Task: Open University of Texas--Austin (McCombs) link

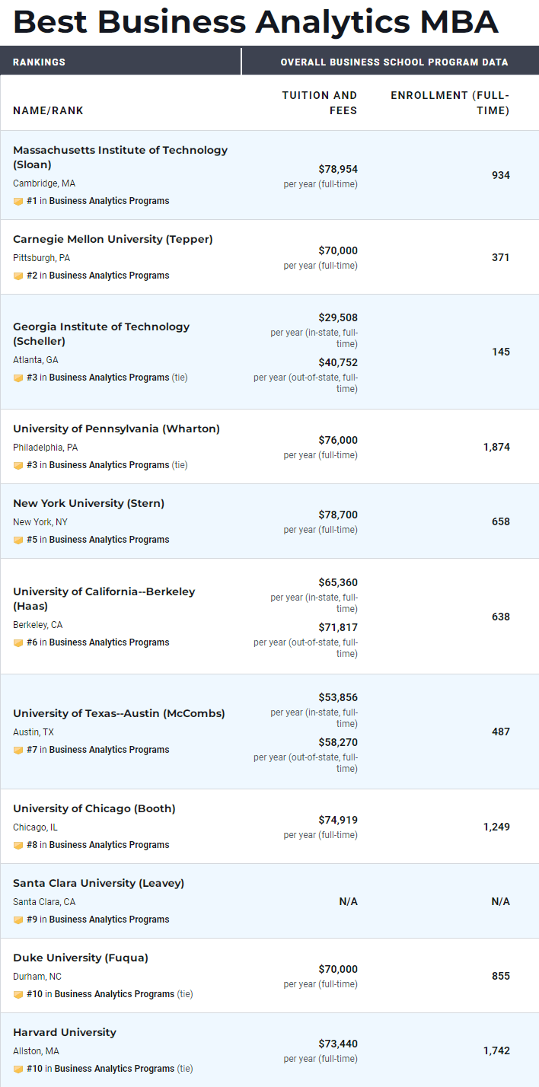Action: [x=119, y=713]
